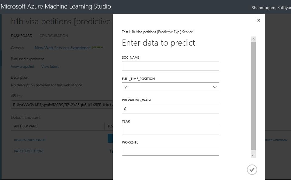
Task: Open the REQUEST/RESPONSE API help page
Action: tap(29, 140)
